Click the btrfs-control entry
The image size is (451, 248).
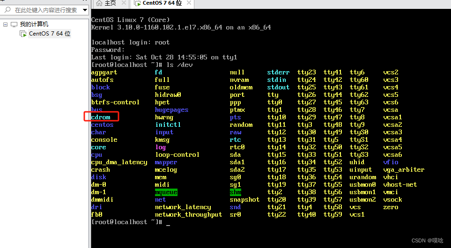[x=115, y=102]
